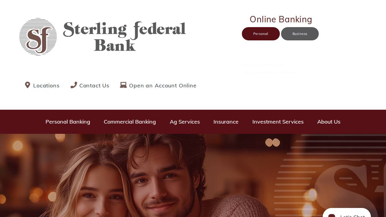The image size is (386, 217).
Task: Click the Online Banking heading
Action: tap(281, 19)
